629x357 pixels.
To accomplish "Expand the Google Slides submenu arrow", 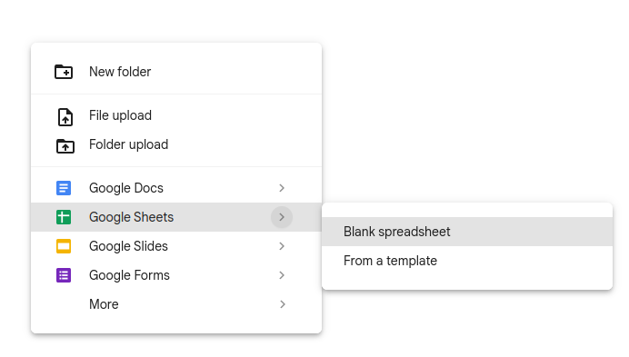I will pyautogui.click(x=282, y=246).
